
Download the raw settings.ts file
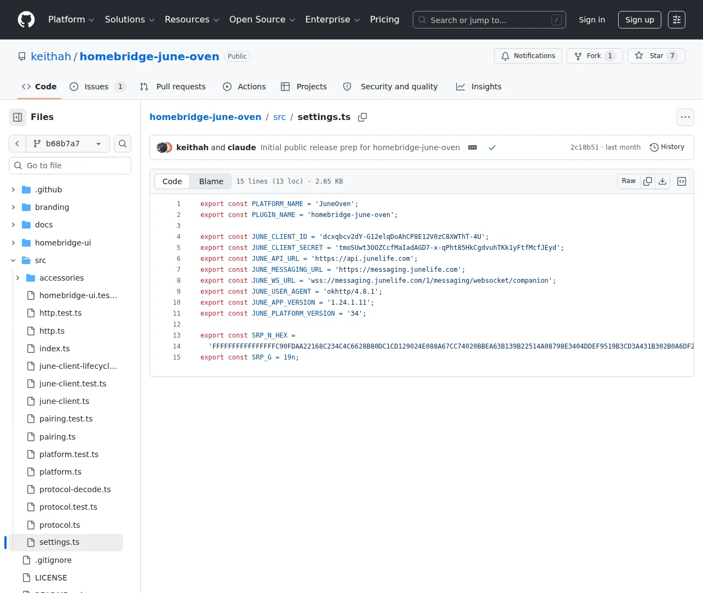tap(662, 181)
